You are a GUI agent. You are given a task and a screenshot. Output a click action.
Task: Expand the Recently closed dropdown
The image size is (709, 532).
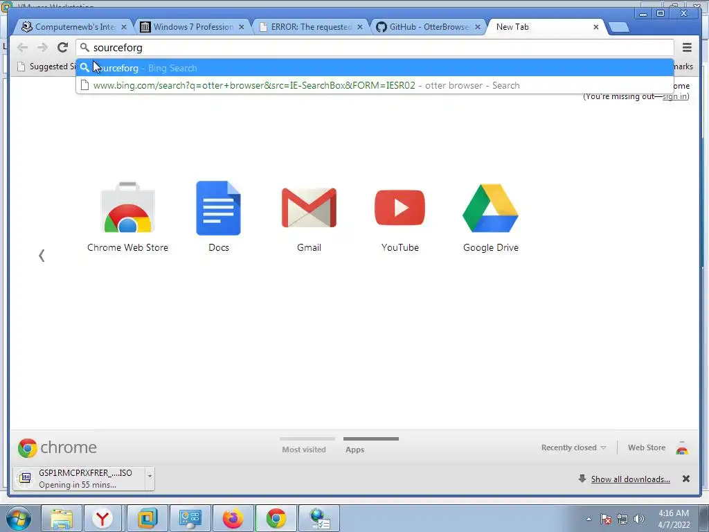[573, 447]
